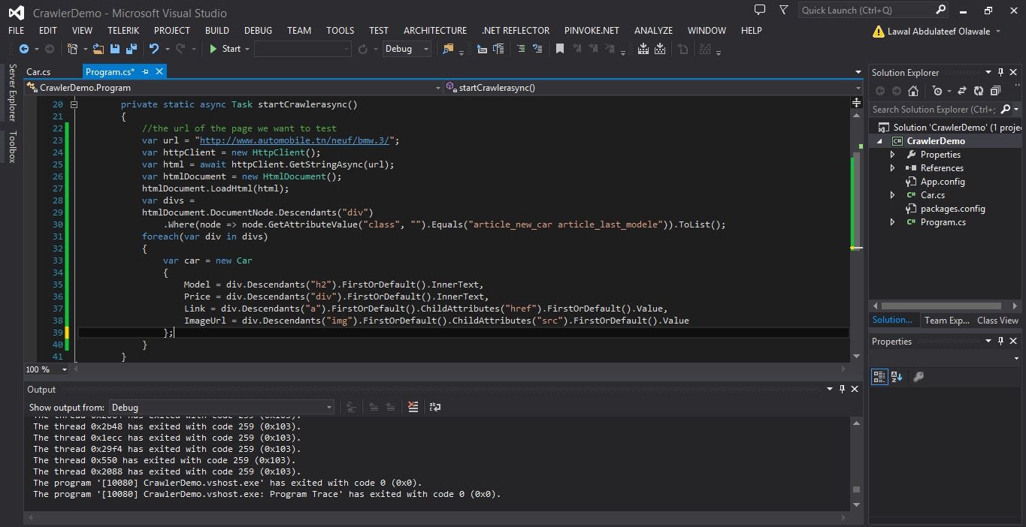
Task: Toggle Categorized view in Properties panel
Action: 879,377
